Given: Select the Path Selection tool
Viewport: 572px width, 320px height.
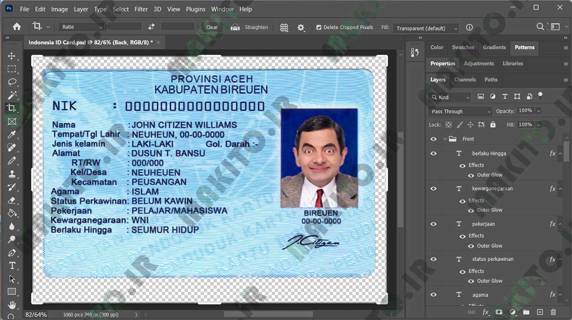Looking at the screenshot, I should point(12,279).
